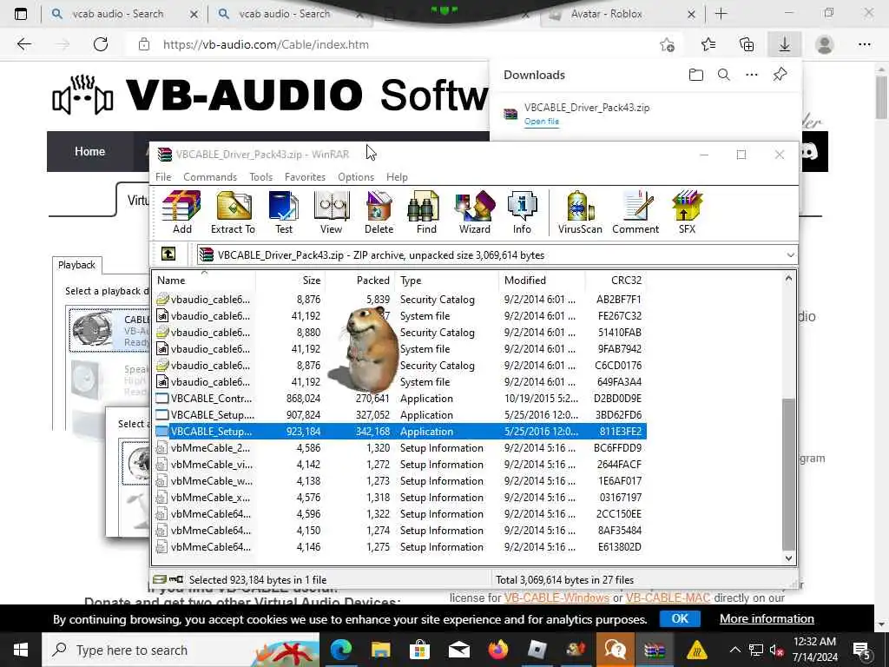The width and height of the screenshot is (889, 667).
Task: Select the vbMmeCable_vi... file row
Action: [400, 465]
